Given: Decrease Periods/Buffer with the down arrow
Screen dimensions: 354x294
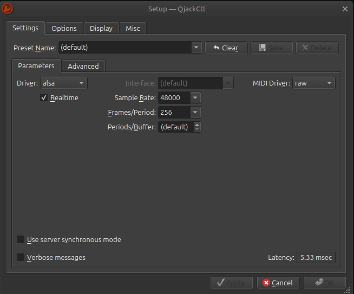Looking at the screenshot, I should 197,129.
